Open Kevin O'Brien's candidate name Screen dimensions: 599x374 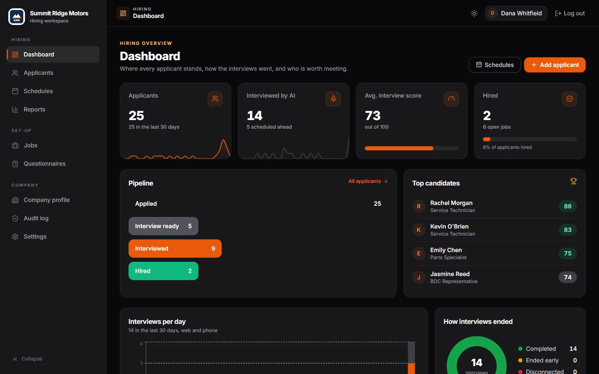coord(449,227)
